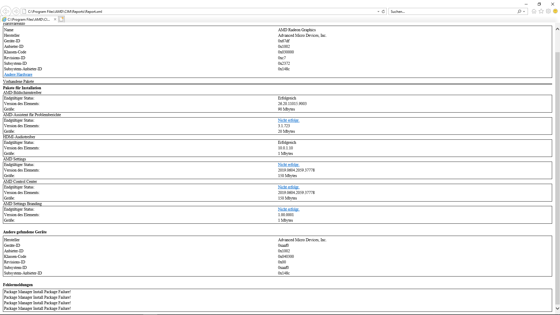Open Favorites with the star icon

click(x=541, y=11)
